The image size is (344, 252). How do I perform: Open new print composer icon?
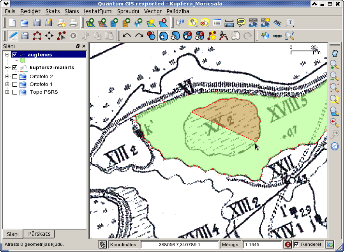(x=61, y=23)
